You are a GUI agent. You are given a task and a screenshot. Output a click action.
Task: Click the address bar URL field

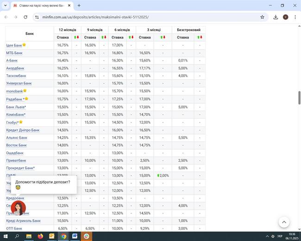(139, 17)
